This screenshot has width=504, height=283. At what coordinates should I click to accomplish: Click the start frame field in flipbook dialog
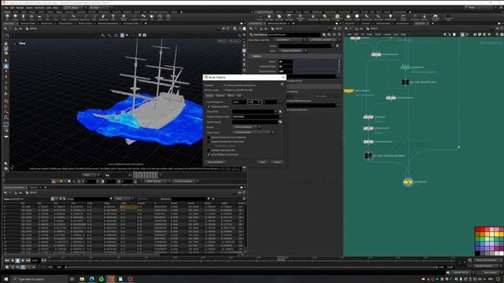point(239,102)
